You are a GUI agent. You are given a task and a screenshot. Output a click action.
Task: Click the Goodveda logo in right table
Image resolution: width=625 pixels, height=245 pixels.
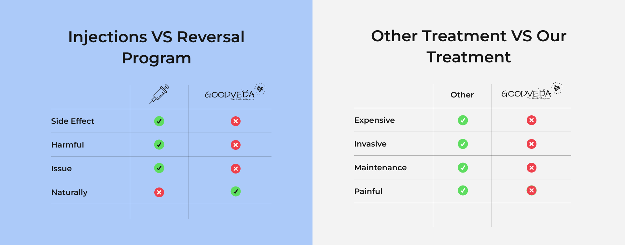(532, 92)
